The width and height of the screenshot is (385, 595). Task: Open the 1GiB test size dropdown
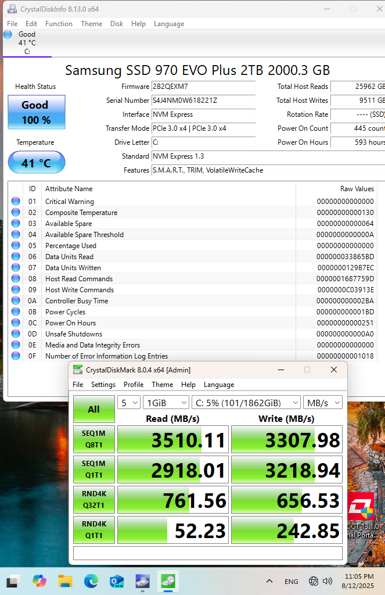pyautogui.click(x=165, y=403)
